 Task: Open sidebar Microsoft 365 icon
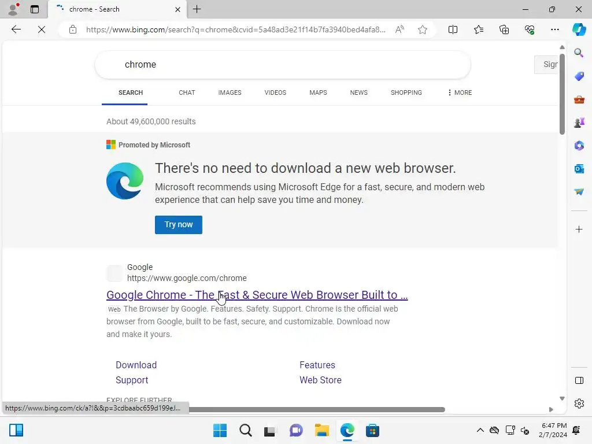coord(579,146)
